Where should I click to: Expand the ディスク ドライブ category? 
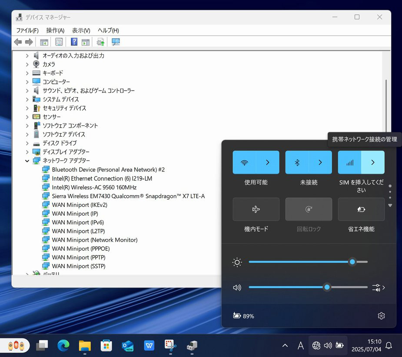pyautogui.click(x=27, y=143)
